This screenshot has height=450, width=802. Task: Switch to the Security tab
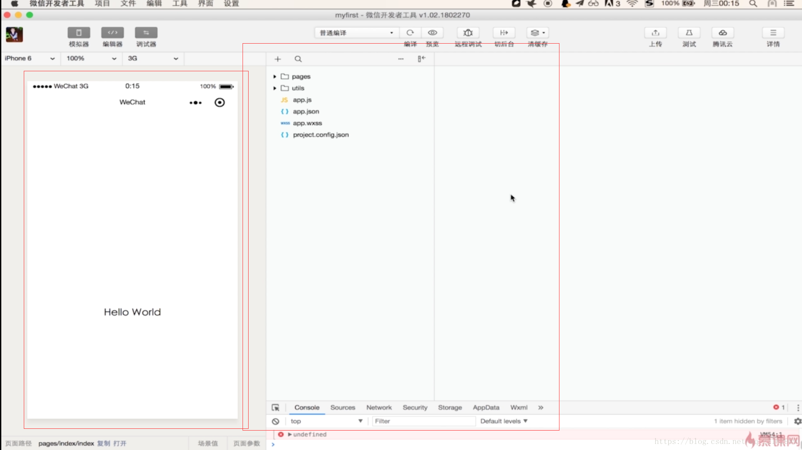coord(415,408)
